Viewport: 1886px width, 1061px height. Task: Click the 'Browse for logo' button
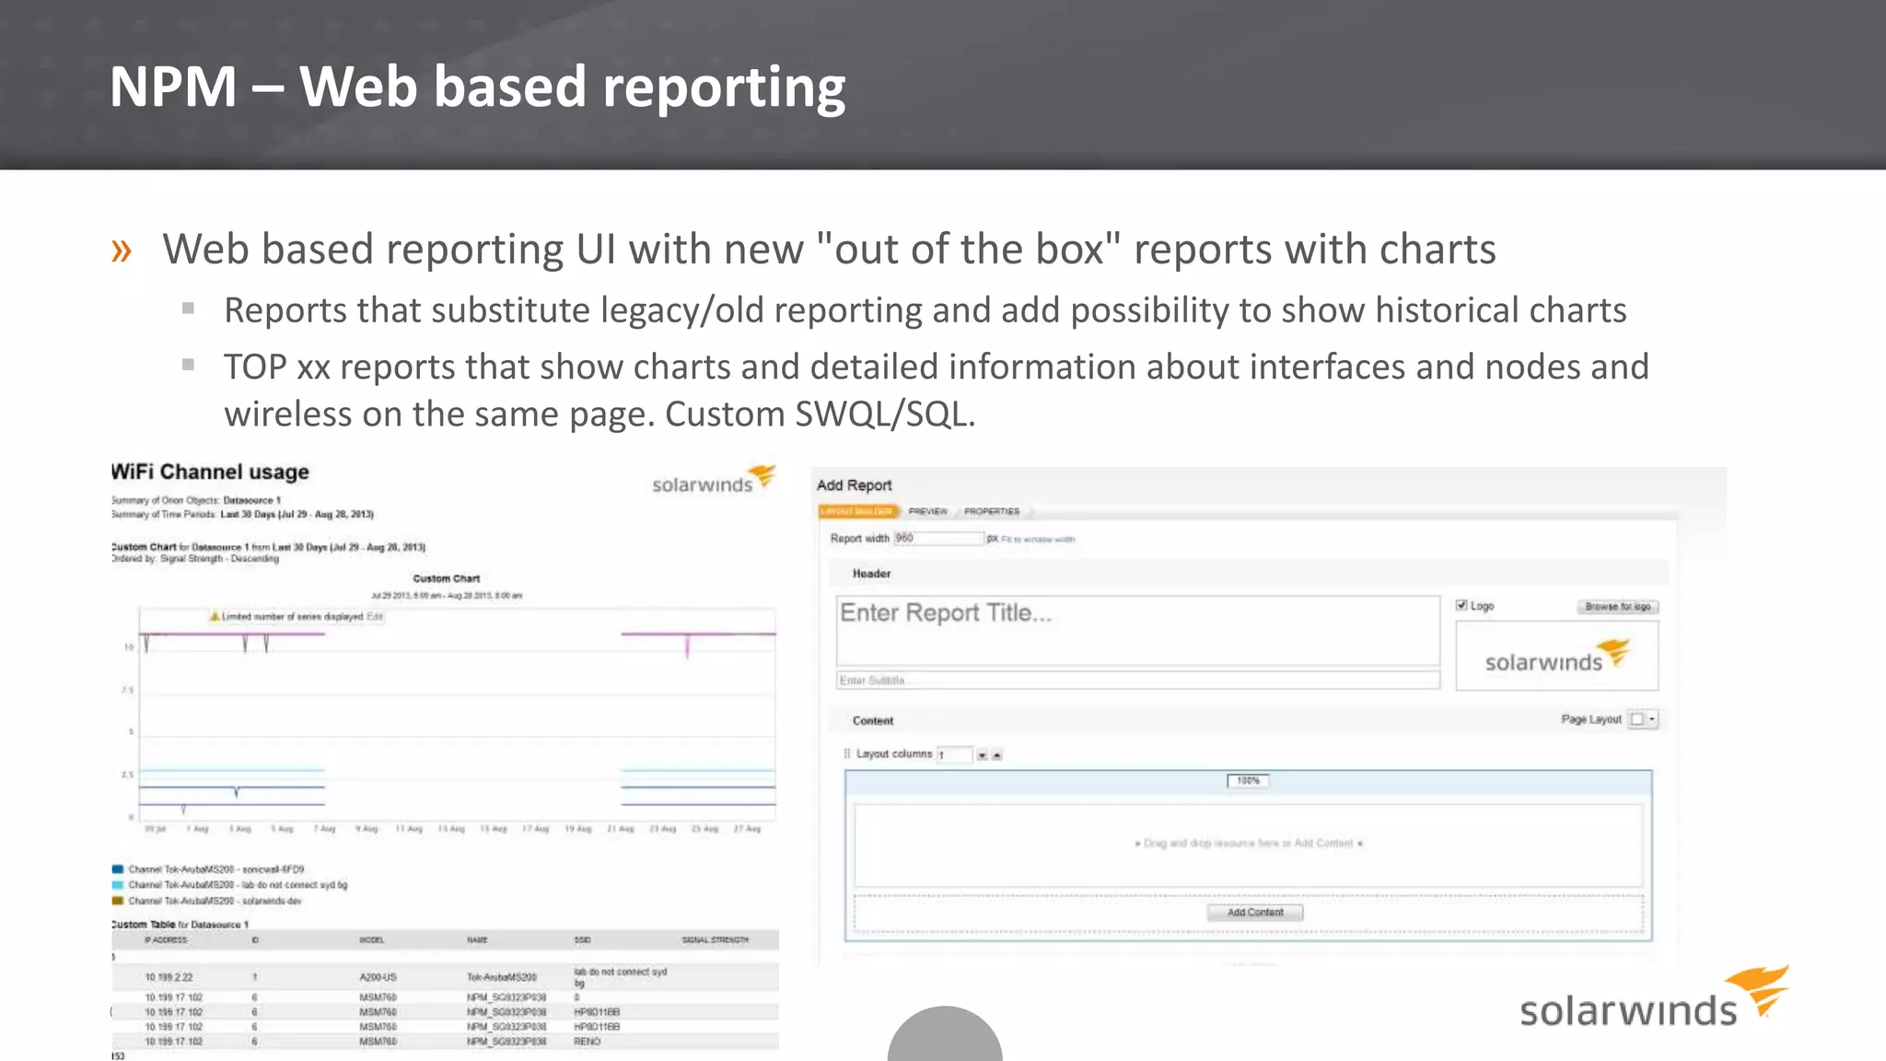point(1618,606)
